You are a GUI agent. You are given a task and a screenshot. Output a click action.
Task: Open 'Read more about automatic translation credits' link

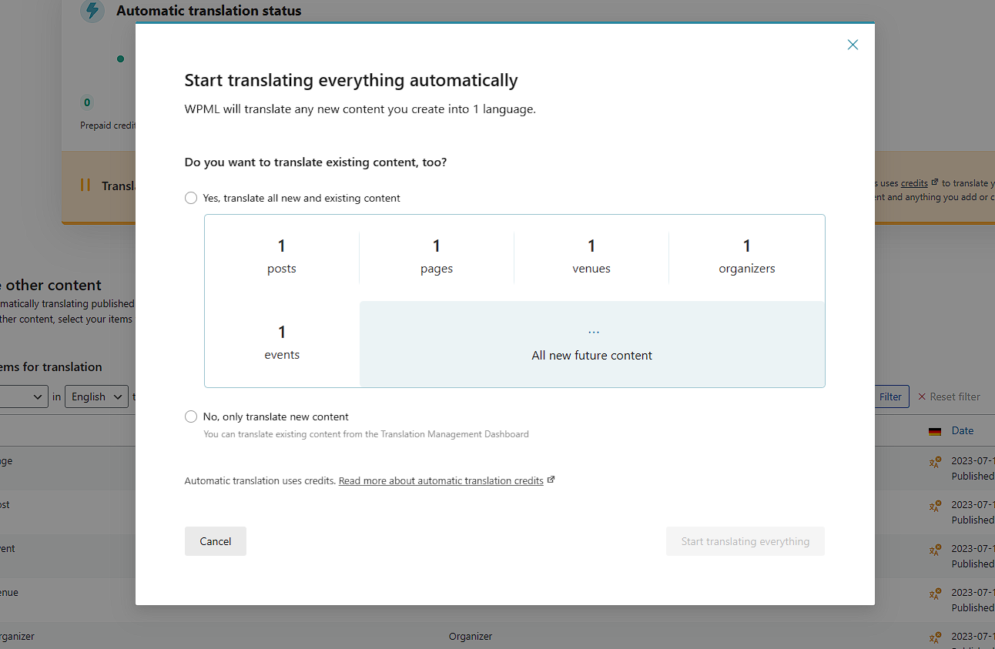tap(441, 480)
